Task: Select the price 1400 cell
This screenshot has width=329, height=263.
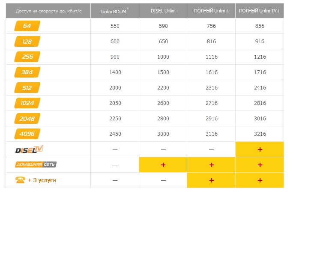Action: [115, 72]
